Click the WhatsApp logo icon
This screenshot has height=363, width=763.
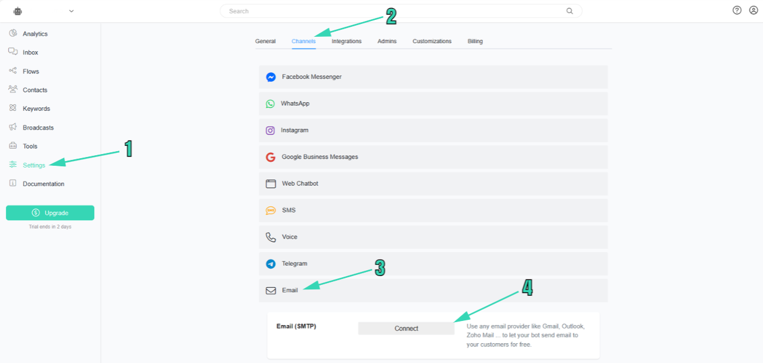point(270,103)
